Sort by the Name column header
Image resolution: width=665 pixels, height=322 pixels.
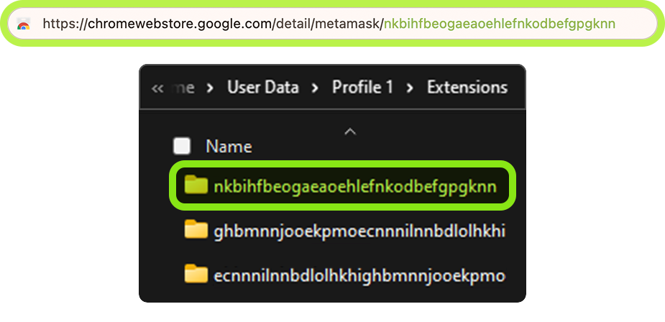[x=229, y=147]
